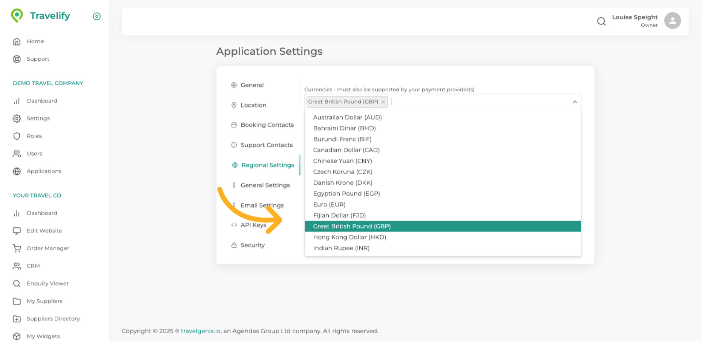Switch to the Regional Settings tab

(267, 165)
